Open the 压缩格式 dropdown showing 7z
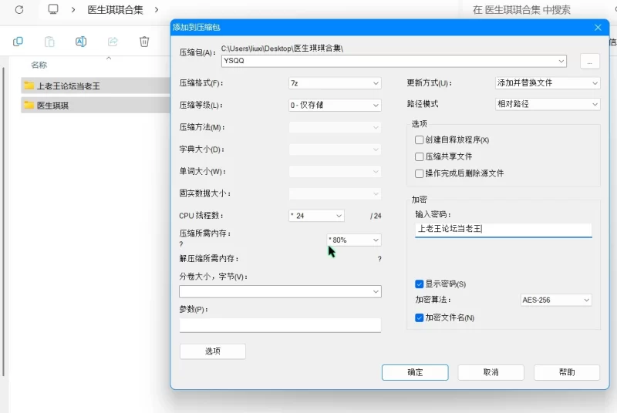The image size is (617, 413). coord(335,83)
